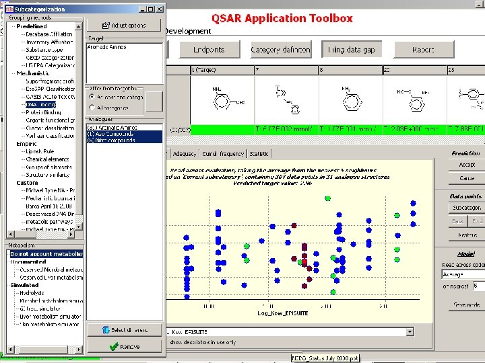Viewport: 485px width, 363px height.
Task: Click the nearest neighbours value field
Action: [479, 286]
